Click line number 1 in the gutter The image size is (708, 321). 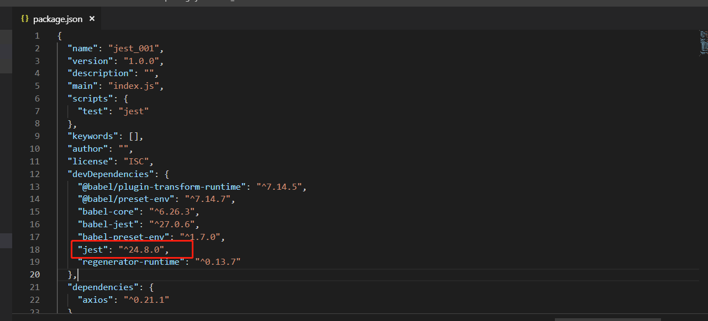coord(37,36)
